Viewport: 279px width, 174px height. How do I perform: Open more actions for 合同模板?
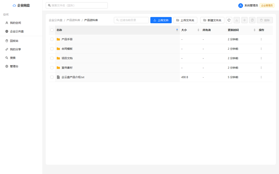coord(261,49)
